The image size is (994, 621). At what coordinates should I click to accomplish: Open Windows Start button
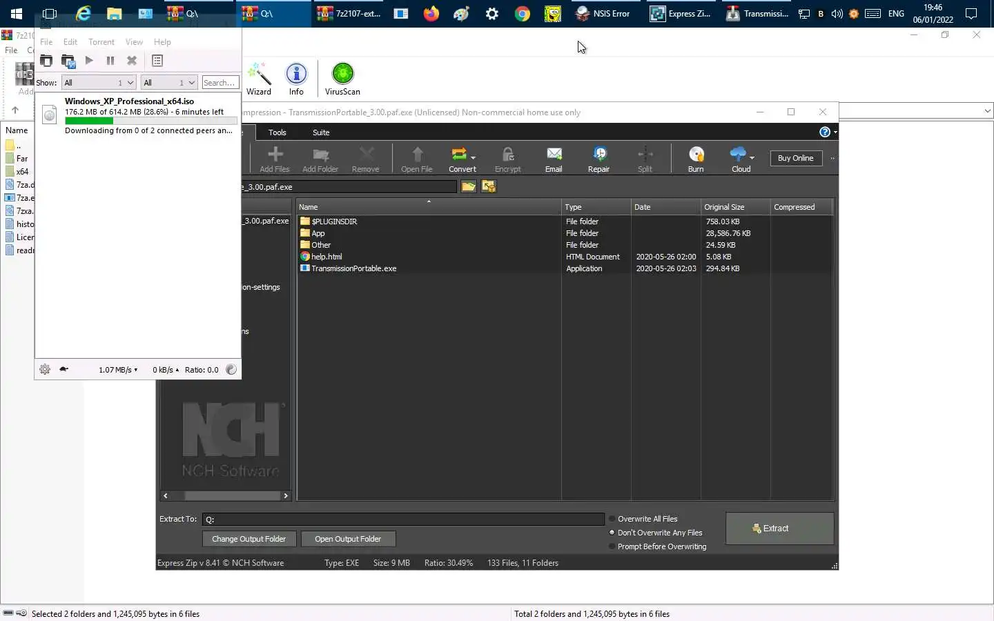(x=16, y=13)
